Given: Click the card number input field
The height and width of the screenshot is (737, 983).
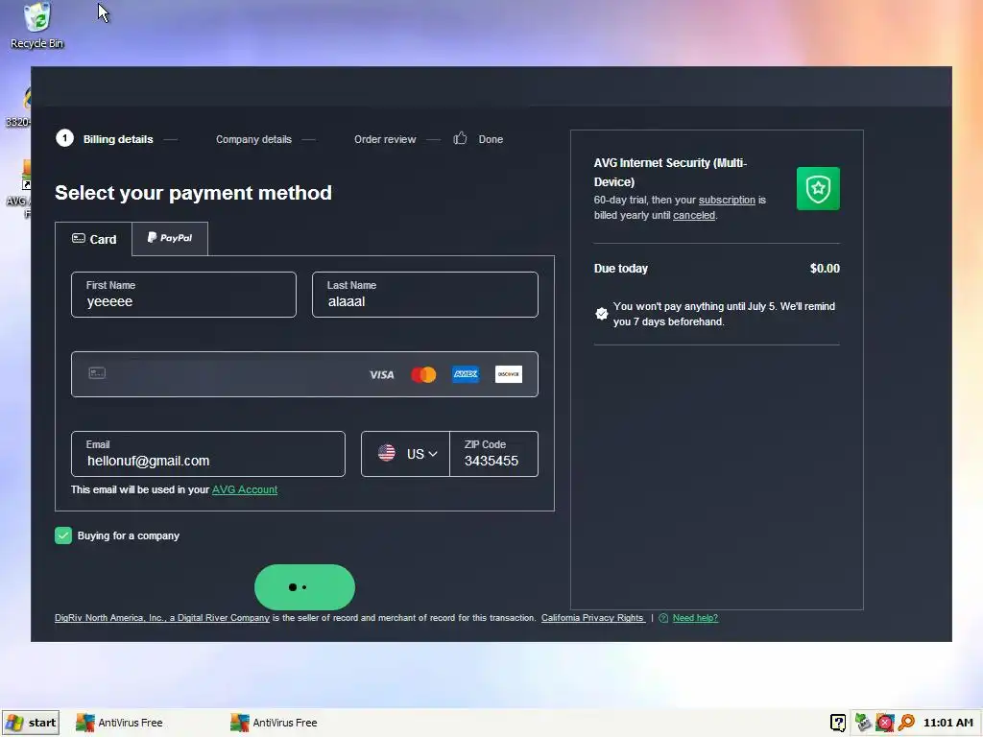Looking at the screenshot, I should click(304, 374).
